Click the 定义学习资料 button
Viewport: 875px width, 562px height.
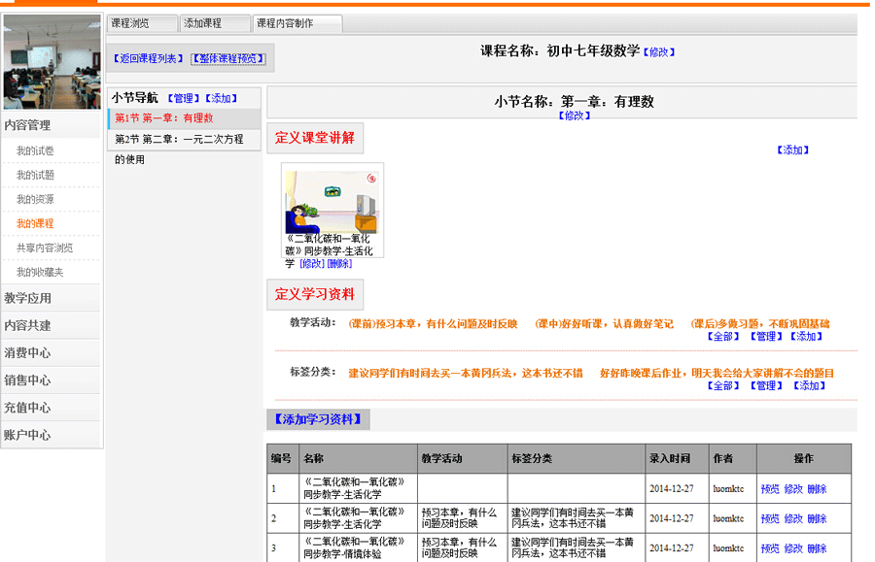pos(315,294)
